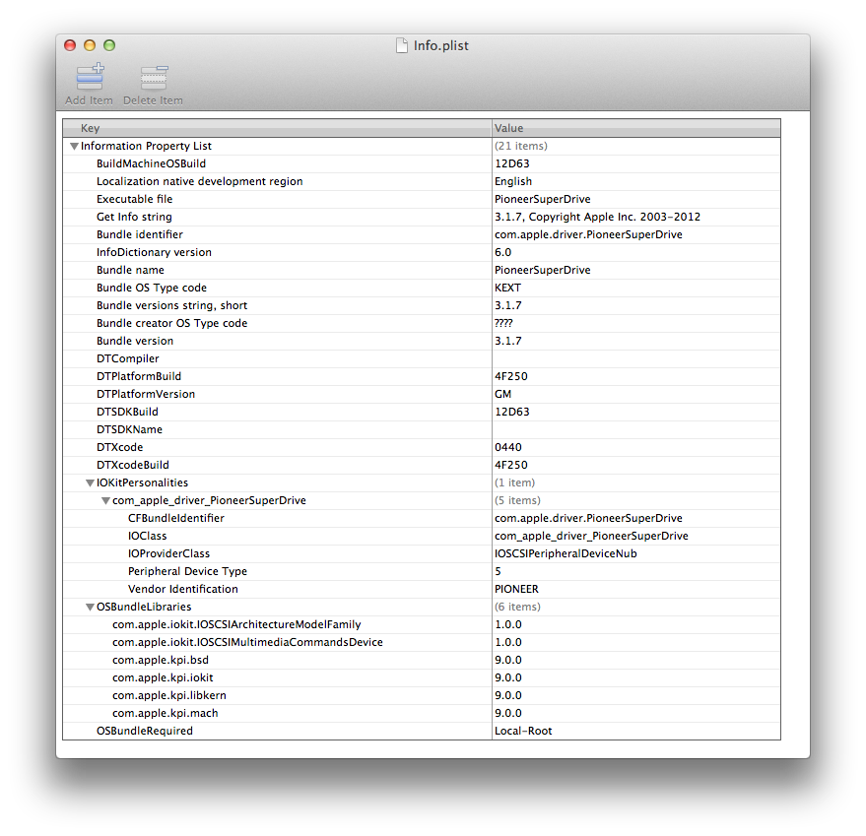Select the Peripheral Device Type key
The image size is (866, 836).
coord(187,571)
